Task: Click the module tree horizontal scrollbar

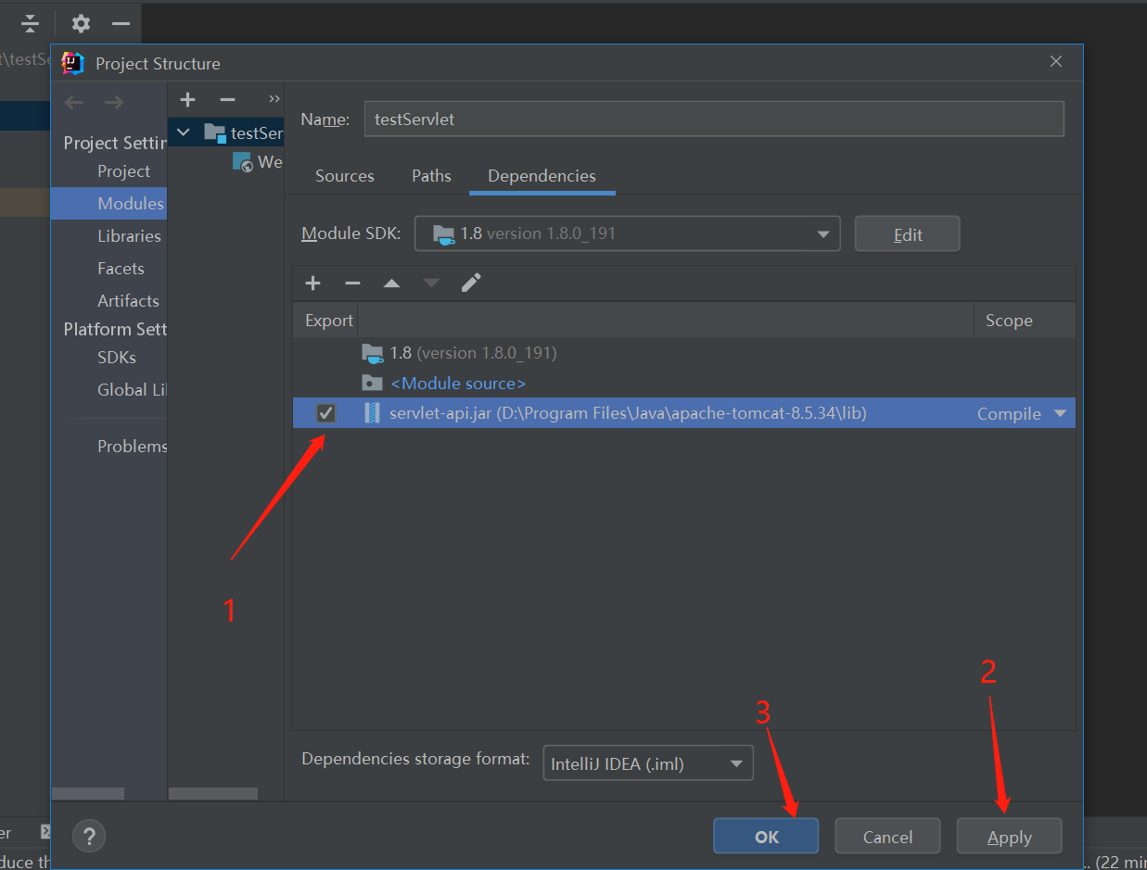Action: click(213, 794)
